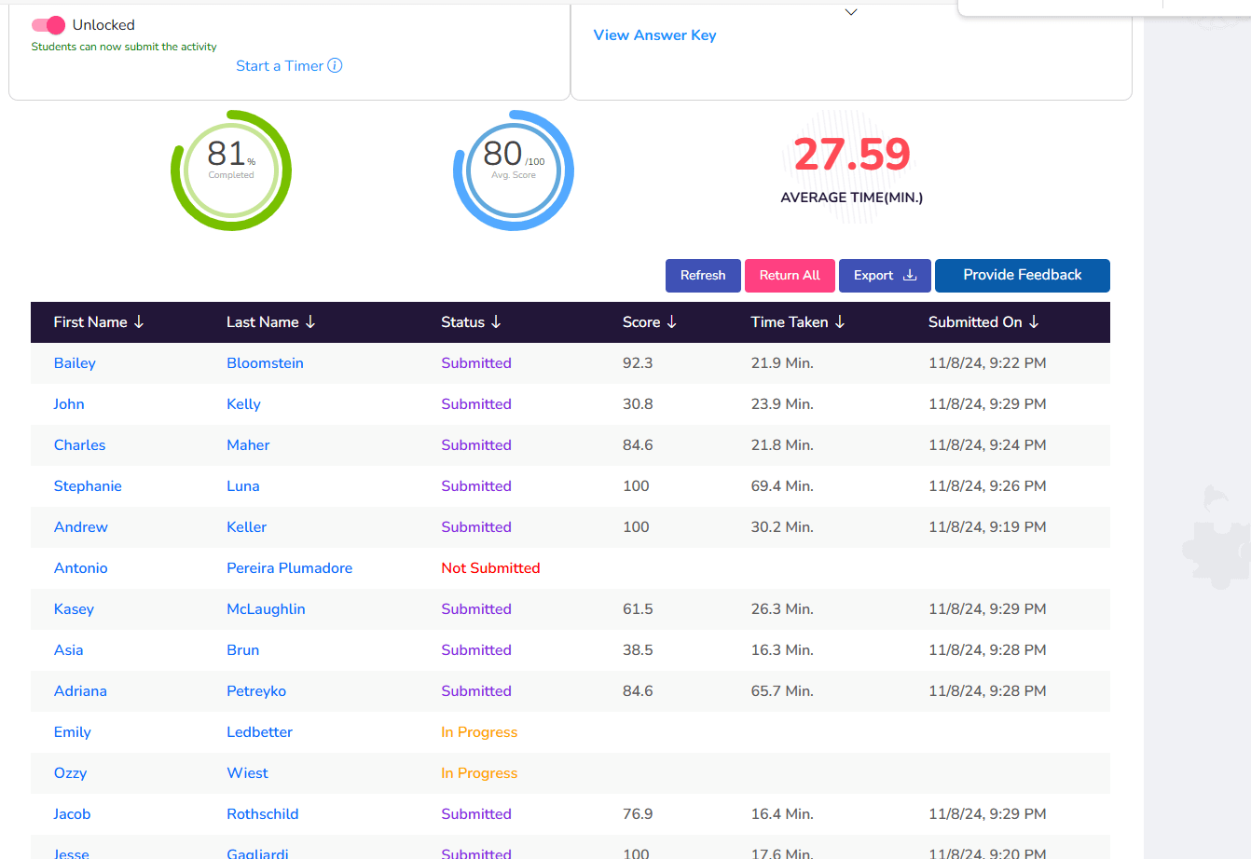The width and height of the screenshot is (1251, 859).
Task: Open student Andrew's first name link
Action: [81, 527]
